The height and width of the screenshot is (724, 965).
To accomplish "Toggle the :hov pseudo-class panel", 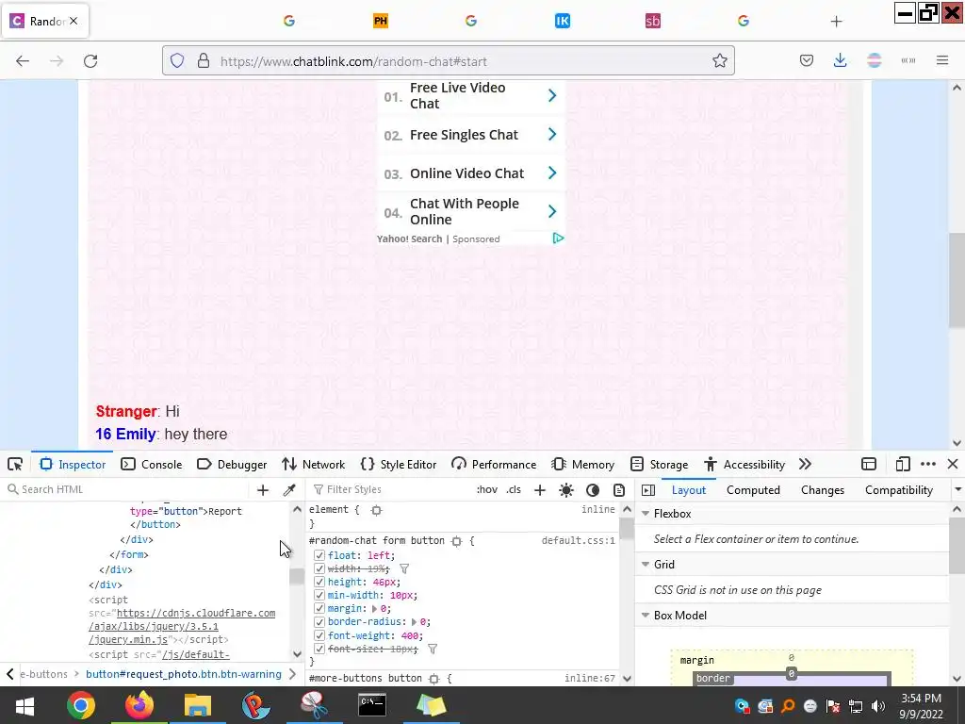I will pos(487,489).
